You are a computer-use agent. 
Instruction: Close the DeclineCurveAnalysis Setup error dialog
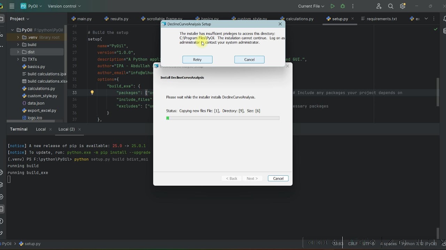click(x=280, y=24)
